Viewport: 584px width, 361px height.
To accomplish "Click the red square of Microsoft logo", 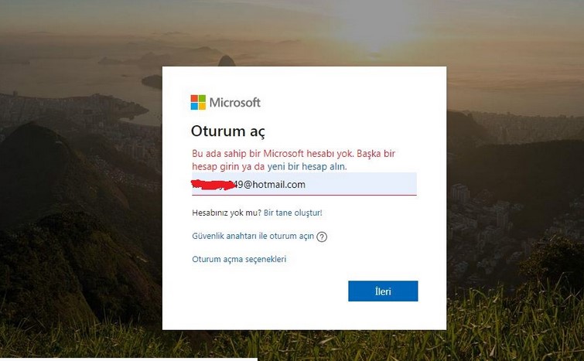I will coord(194,99).
